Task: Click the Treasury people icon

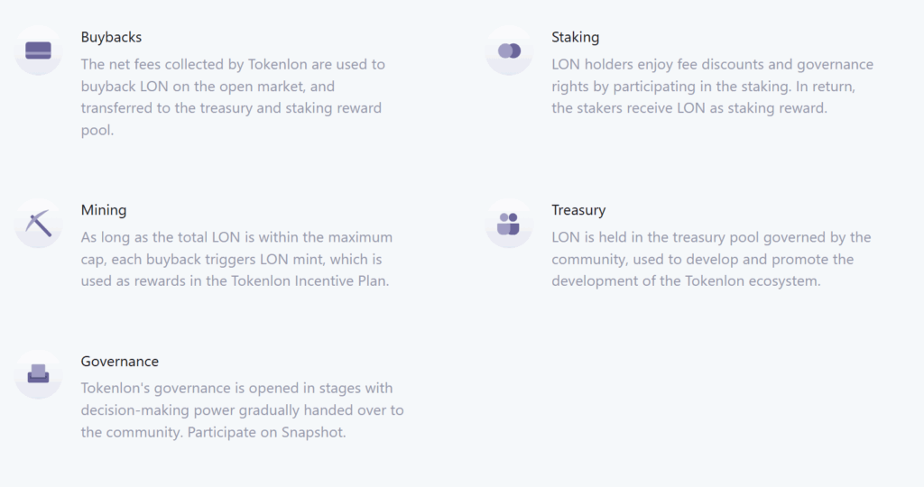Action: pyautogui.click(x=509, y=223)
